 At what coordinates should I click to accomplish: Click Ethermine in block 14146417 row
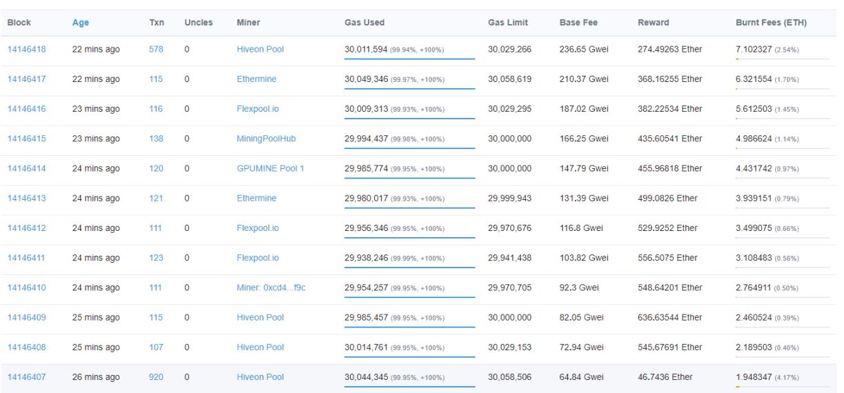point(256,79)
